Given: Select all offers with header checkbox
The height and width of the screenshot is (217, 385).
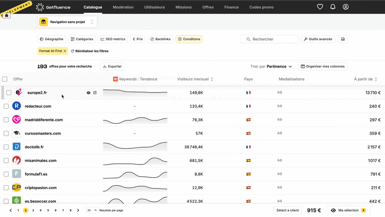Looking at the screenshot, I should [5, 79].
